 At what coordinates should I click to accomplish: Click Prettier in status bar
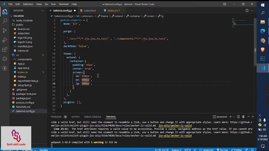pos(236,150)
